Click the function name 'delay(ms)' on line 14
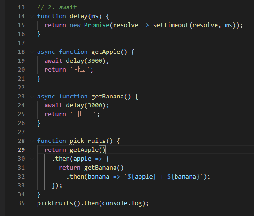 click(86, 16)
